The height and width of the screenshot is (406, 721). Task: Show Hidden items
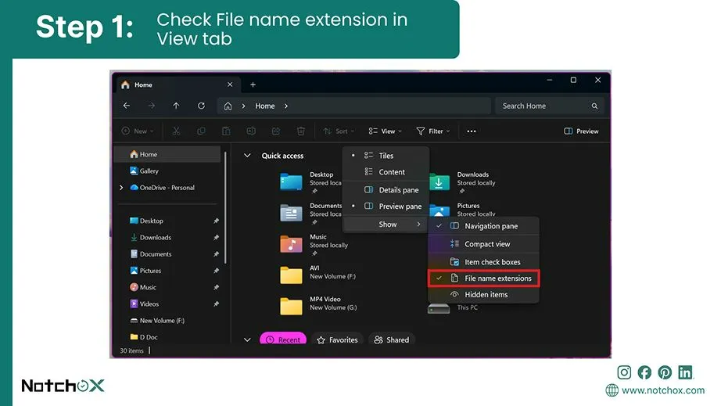click(483, 294)
